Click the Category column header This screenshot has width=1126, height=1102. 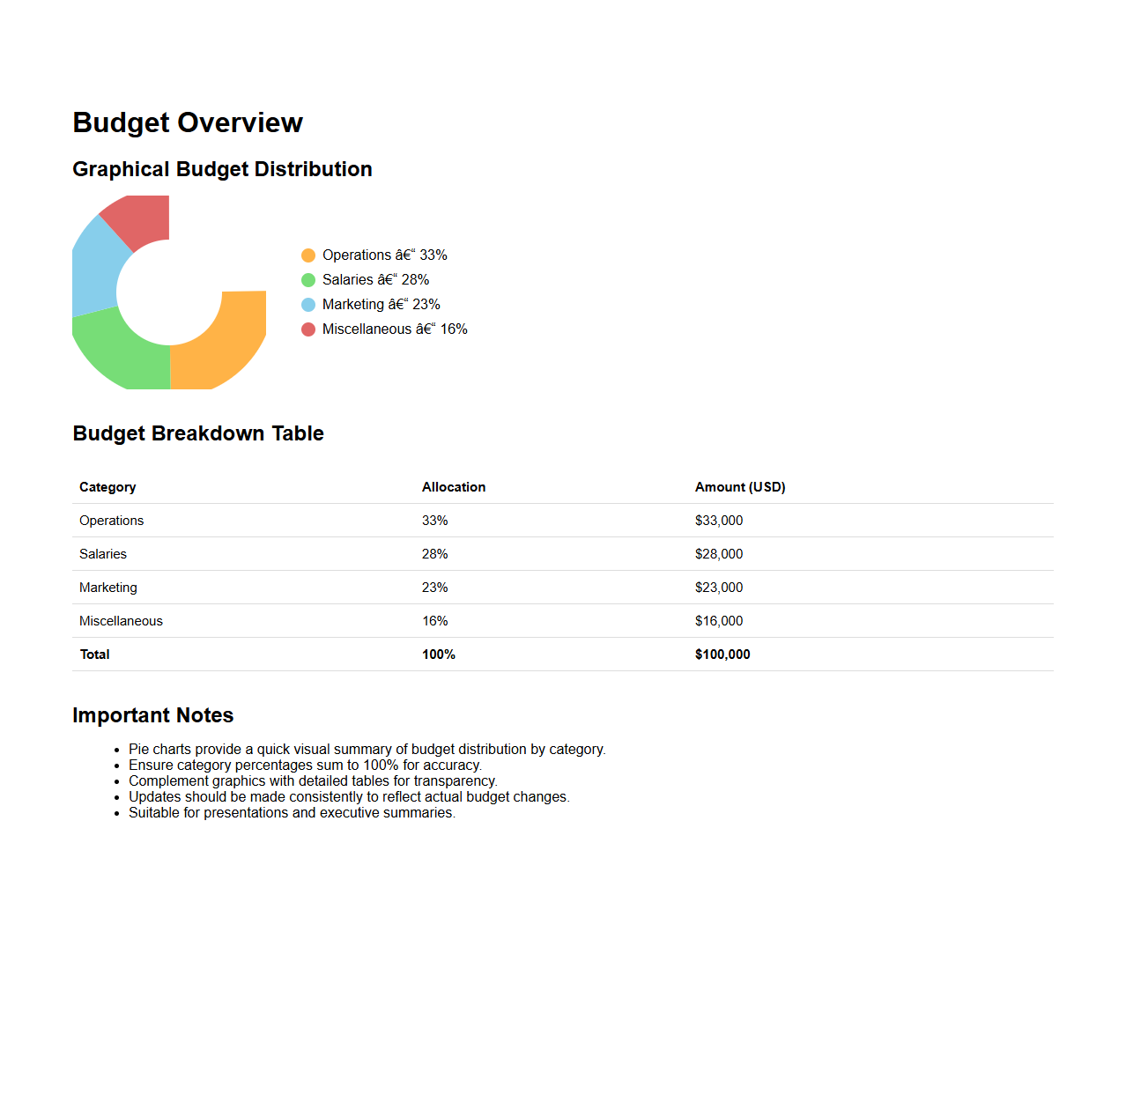click(x=107, y=487)
